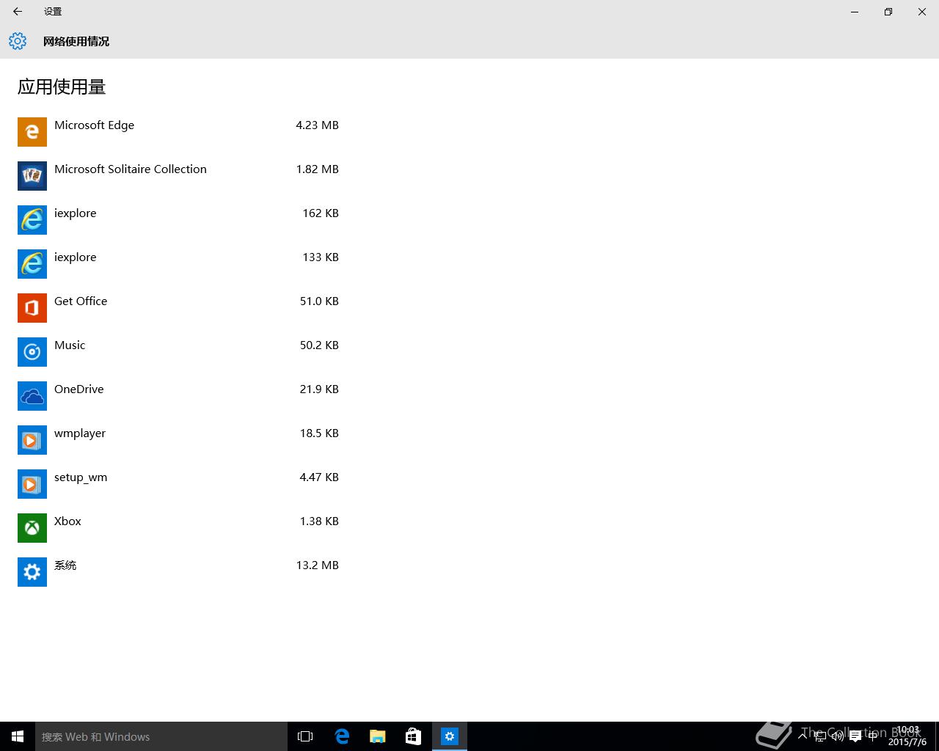Minimize the Settings window
The height and width of the screenshot is (751, 939).
(x=855, y=12)
